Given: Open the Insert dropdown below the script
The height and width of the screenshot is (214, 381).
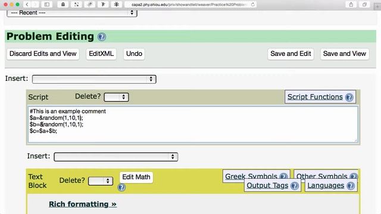Looking at the screenshot, I should point(116,157).
